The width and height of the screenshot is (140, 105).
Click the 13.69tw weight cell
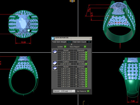tap(82, 64)
